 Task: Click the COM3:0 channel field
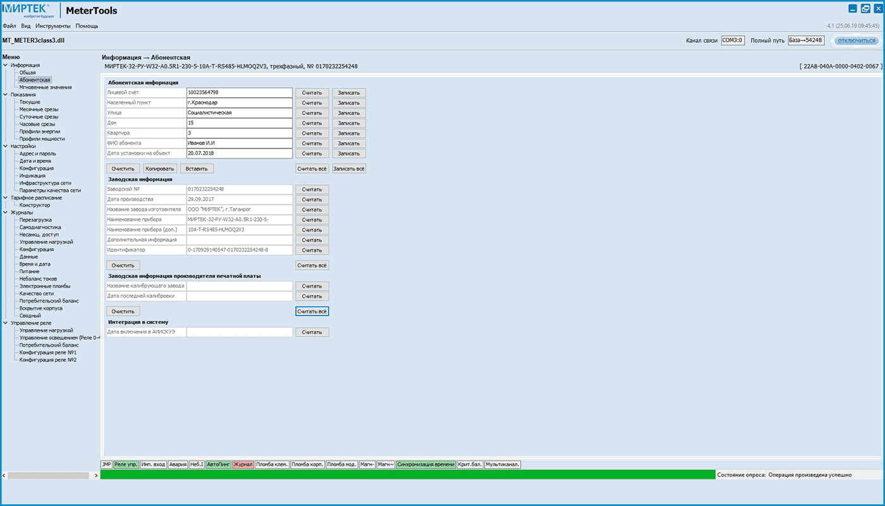pyautogui.click(x=733, y=40)
